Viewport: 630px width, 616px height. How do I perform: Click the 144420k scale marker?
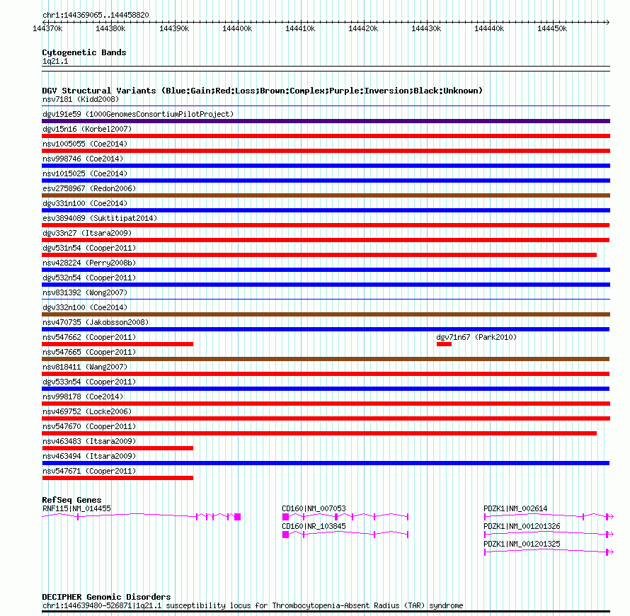click(363, 28)
